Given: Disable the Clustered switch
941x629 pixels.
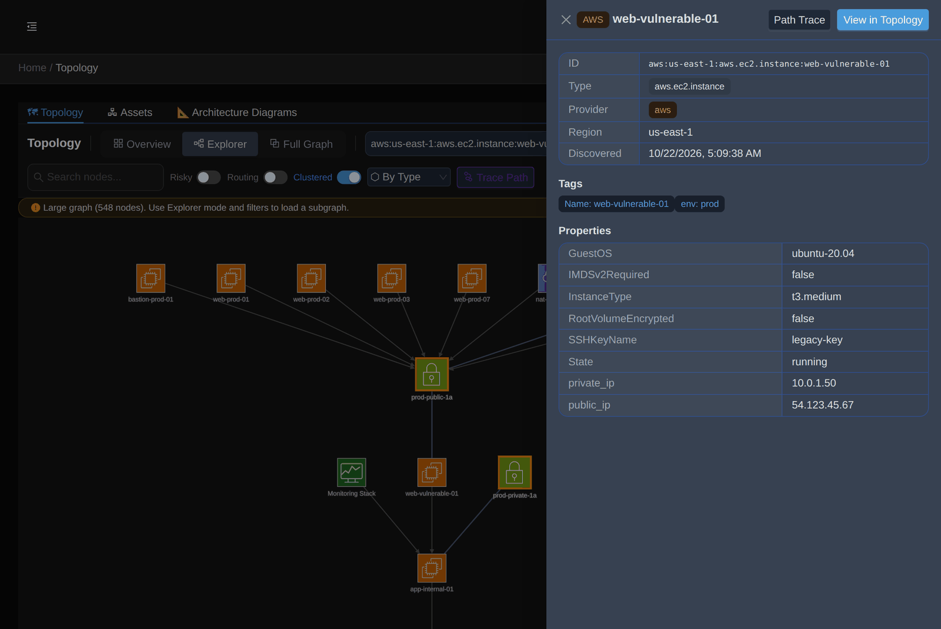Looking at the screenshot, I should pyautogui.click(x=349, y=177).
